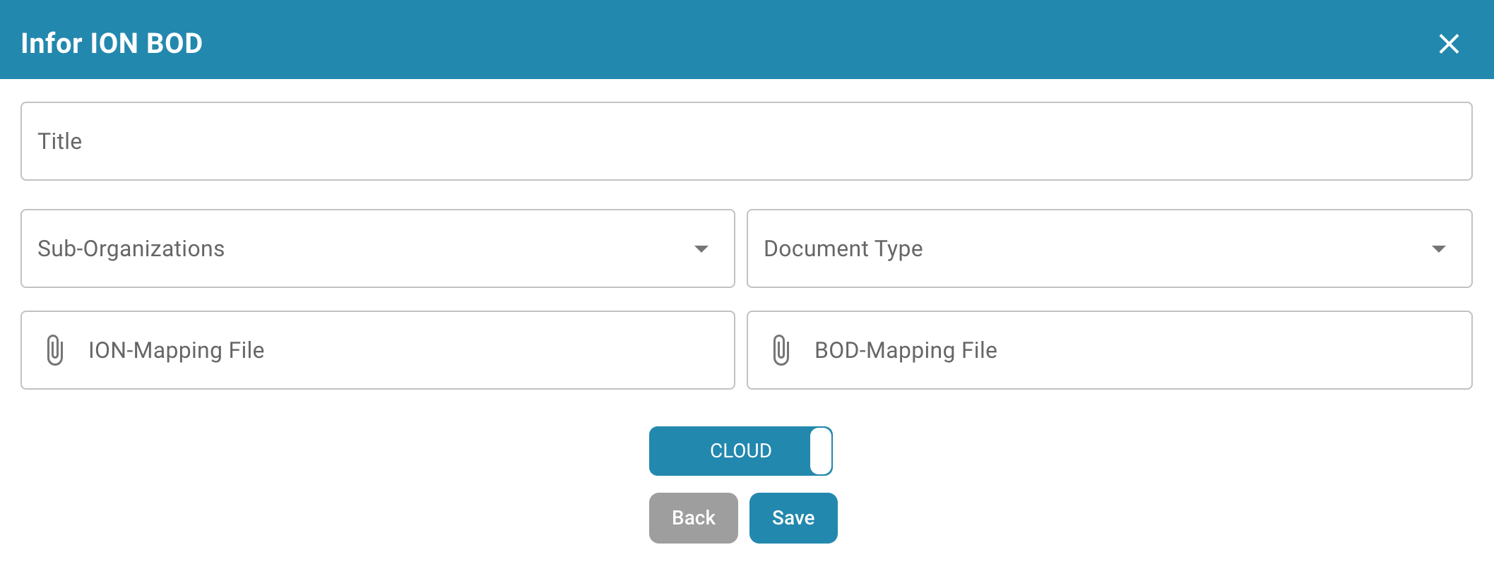Click the white knob on the CLOUD toggle
This screenshot has height=564, width=1494.
821,451
